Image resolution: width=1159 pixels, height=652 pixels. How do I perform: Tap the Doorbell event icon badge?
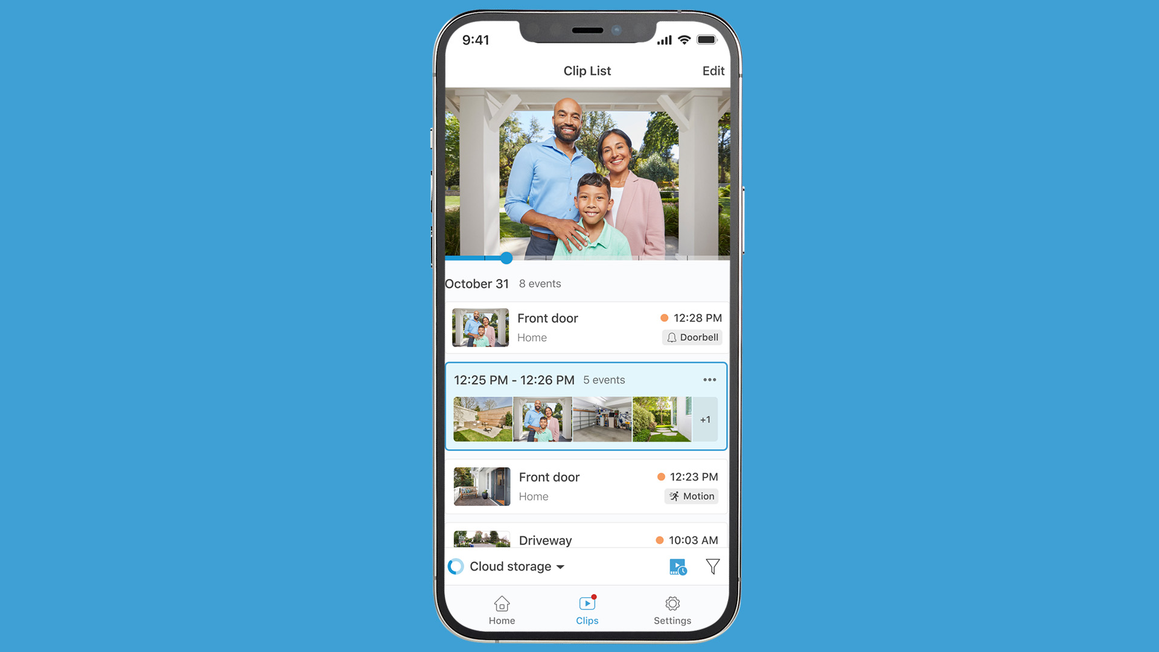[691, 337]
